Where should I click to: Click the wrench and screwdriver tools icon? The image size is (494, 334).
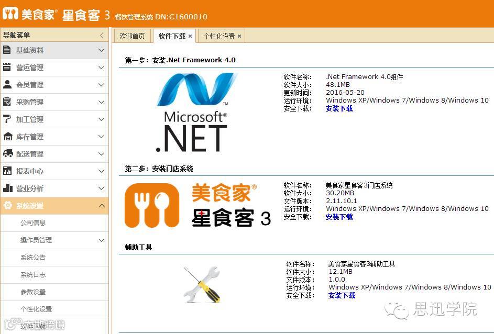[x=202, y=284]
